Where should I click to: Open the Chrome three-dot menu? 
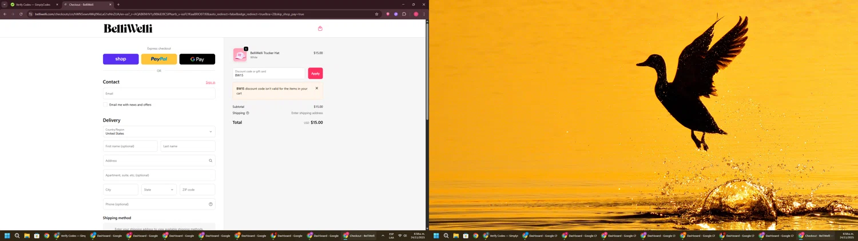coord(424,14)
